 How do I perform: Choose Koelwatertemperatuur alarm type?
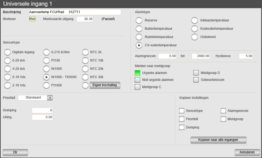click(x=195, y=28)
